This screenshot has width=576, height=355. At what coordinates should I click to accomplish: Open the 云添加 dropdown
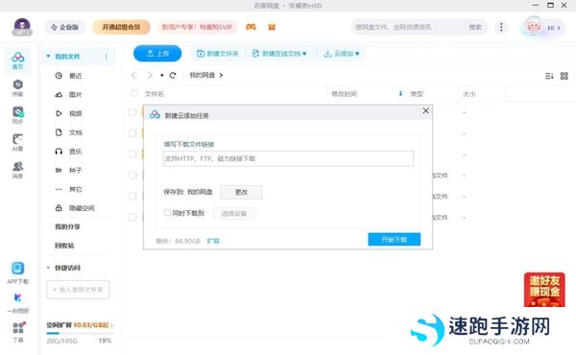click(x=341, y=54)
